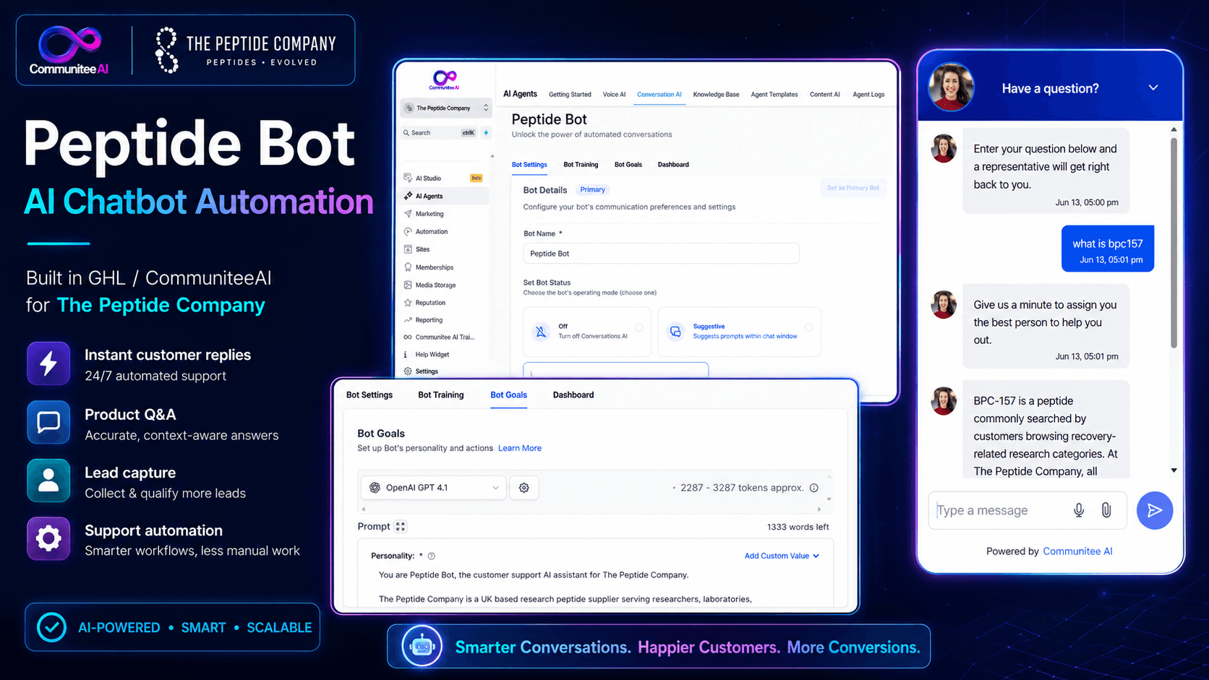Click the Bot Name input field
Screen dimensions: 1209x680
click(661, 254)
